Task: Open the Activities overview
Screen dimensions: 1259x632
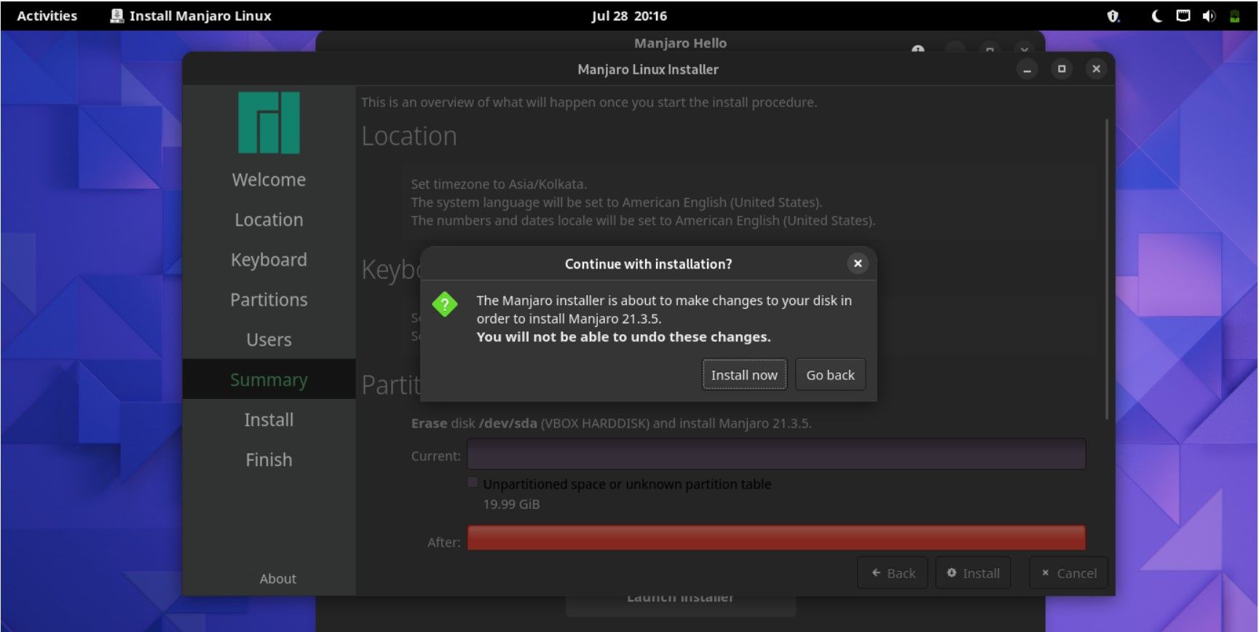Action: (47, 15)
